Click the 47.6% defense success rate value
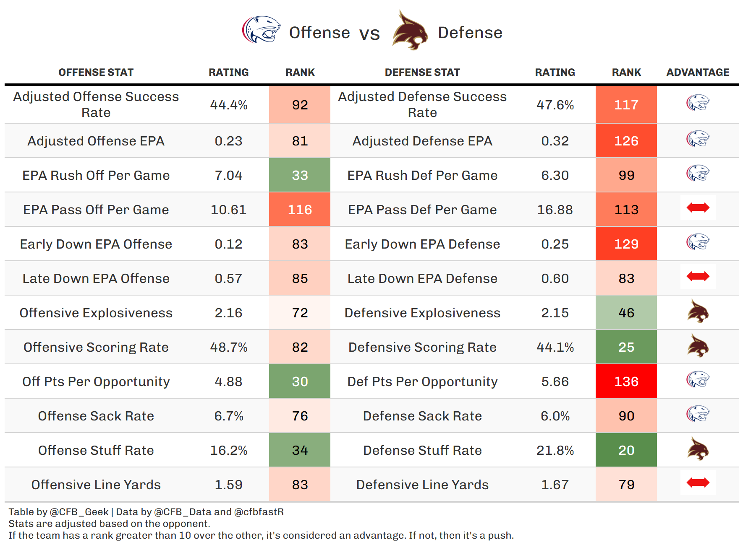The width and height of the screenshot is (743, 550). 555,105
